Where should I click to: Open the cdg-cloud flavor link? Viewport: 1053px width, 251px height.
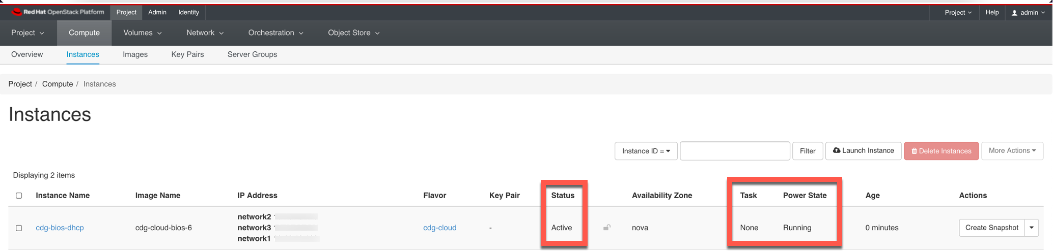(x=439, y=228)
